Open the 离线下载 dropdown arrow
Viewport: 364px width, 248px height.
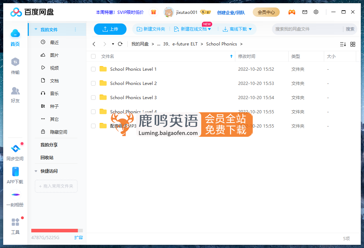tap(250, 29)
